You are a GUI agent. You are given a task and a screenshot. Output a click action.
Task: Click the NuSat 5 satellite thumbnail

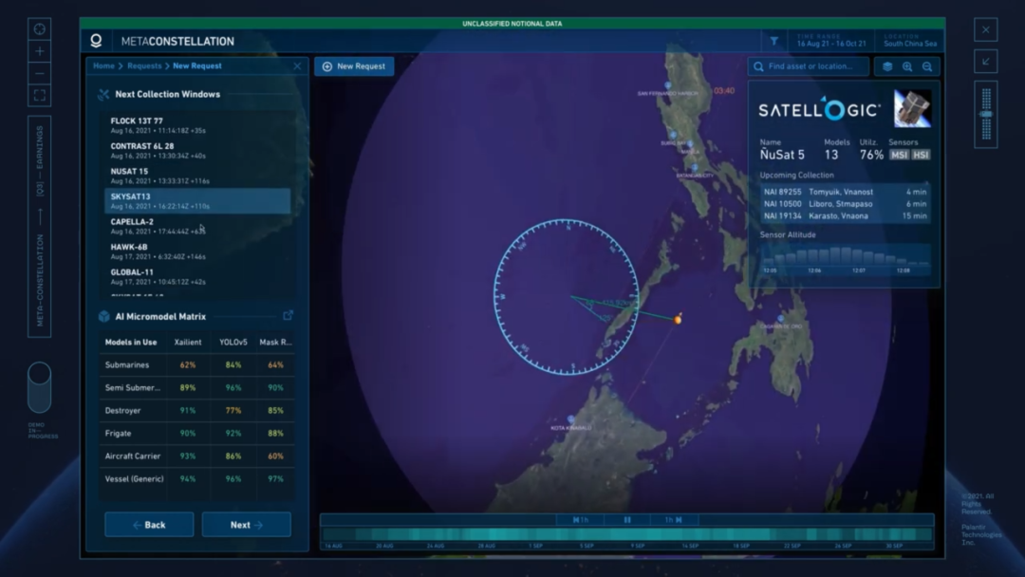913,108
